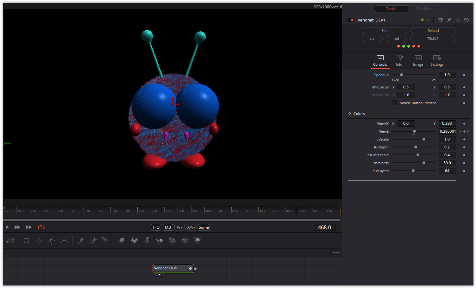Toggle the Venonat_DEV1 enable switch

(351, 20)
